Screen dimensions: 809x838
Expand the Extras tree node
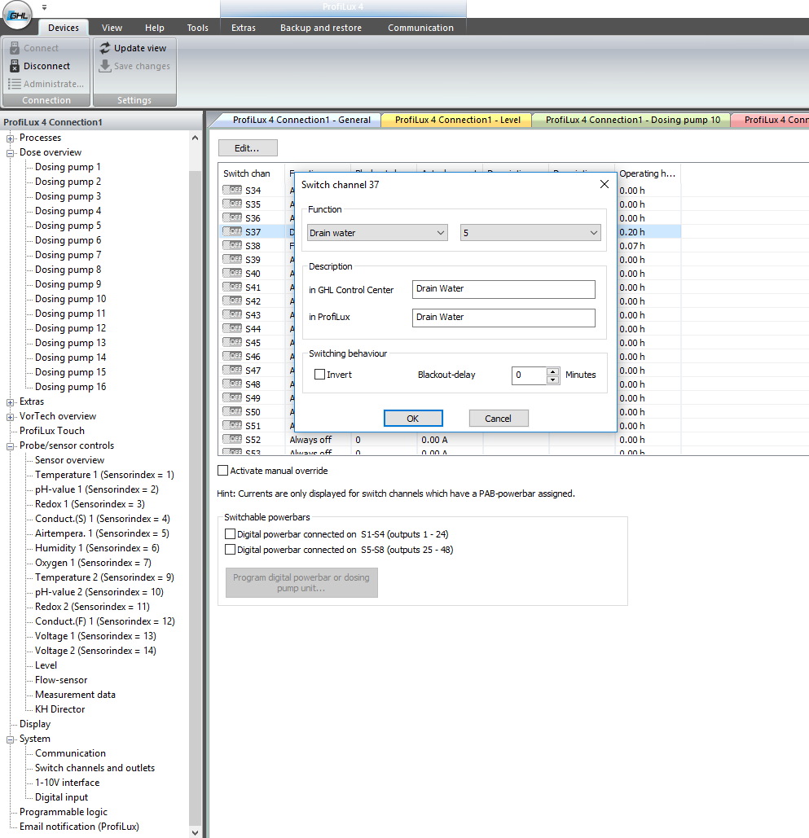(10, 402)
